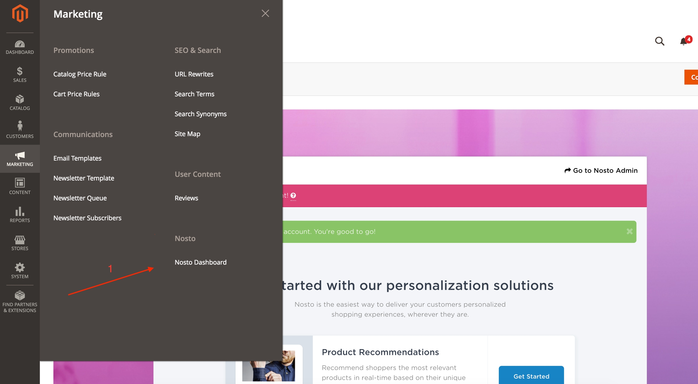
Task: Click the Magento logo icon
Action: tap(20, 13)
